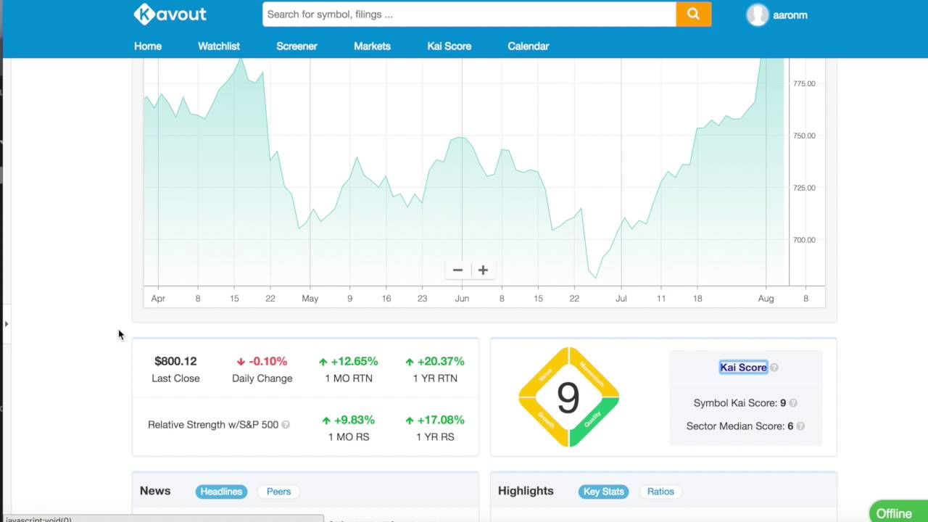928x522 pixels.
Task: Click help icon beside Relative Strength w/S&P 500
Action: click(x=286, y=425)
